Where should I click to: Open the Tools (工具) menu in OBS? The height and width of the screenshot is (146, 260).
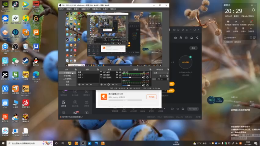point(105,9)
